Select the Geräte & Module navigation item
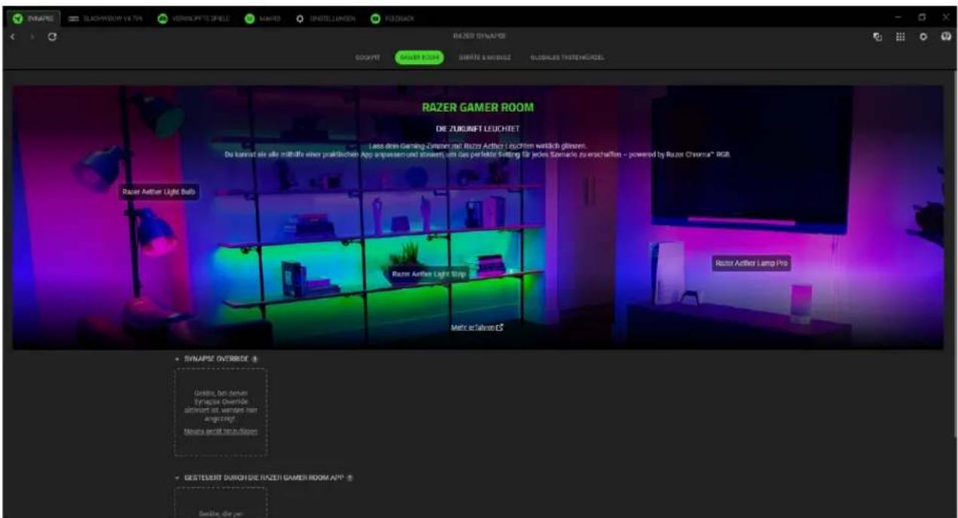Screen dimensions: 958x518 485,57
